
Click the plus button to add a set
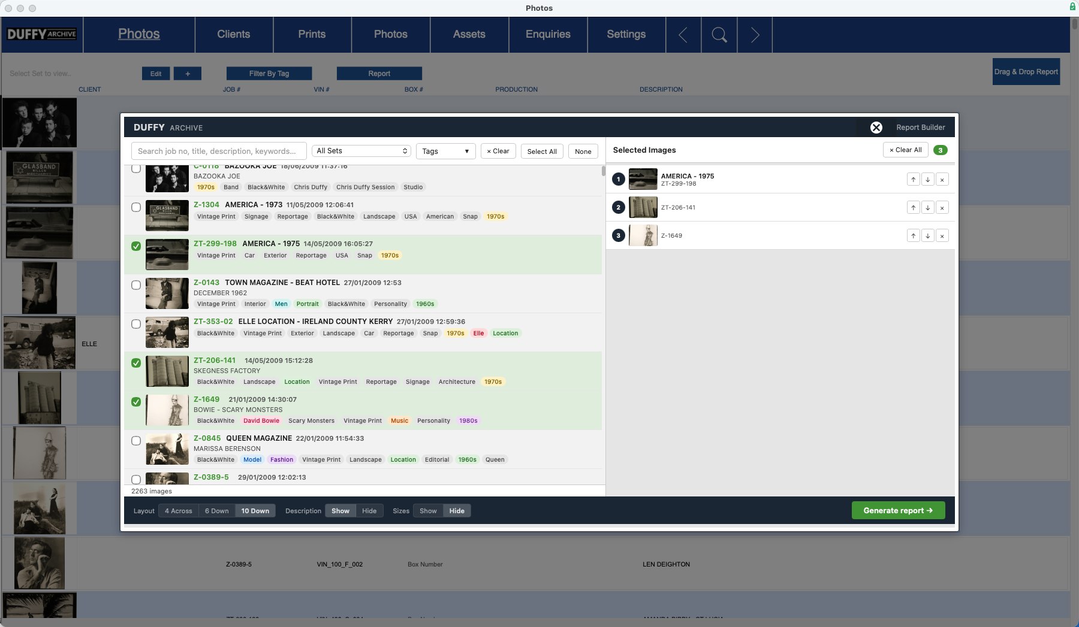(x=188, y=74)
